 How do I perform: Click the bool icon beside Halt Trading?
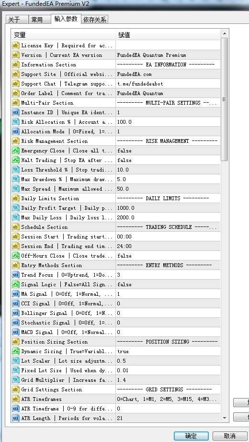click(16, 160)
